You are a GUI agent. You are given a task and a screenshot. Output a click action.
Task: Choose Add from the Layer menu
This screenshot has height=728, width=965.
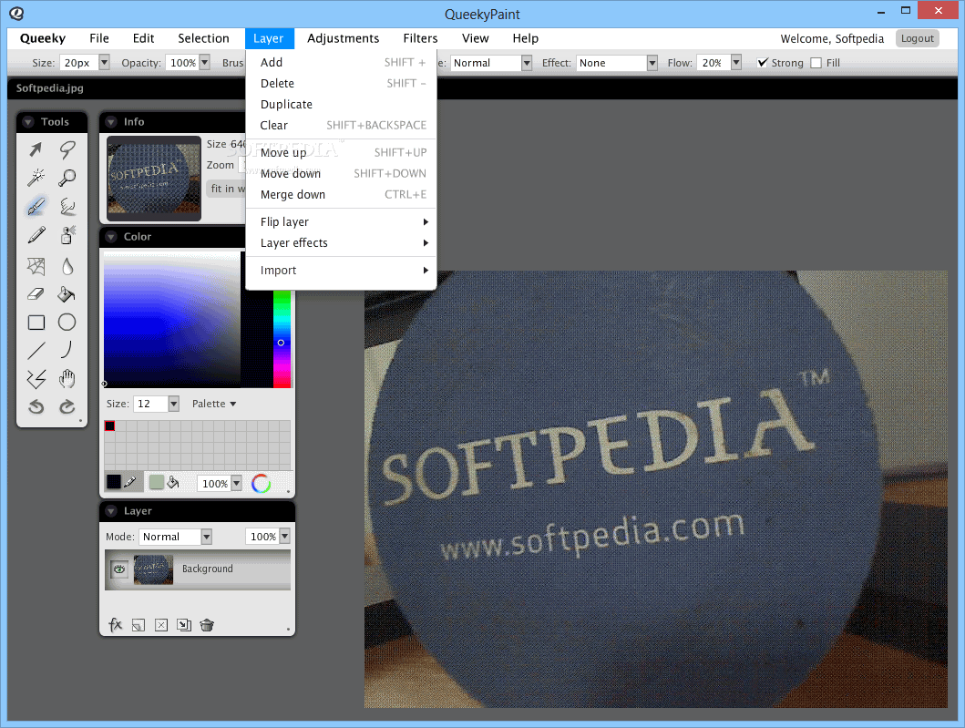click(341, 62)
